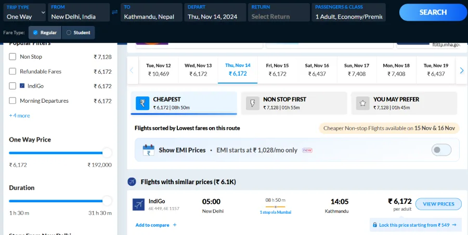Click the IndiGo airline logo on the flight card

click(x=138, y=204)
